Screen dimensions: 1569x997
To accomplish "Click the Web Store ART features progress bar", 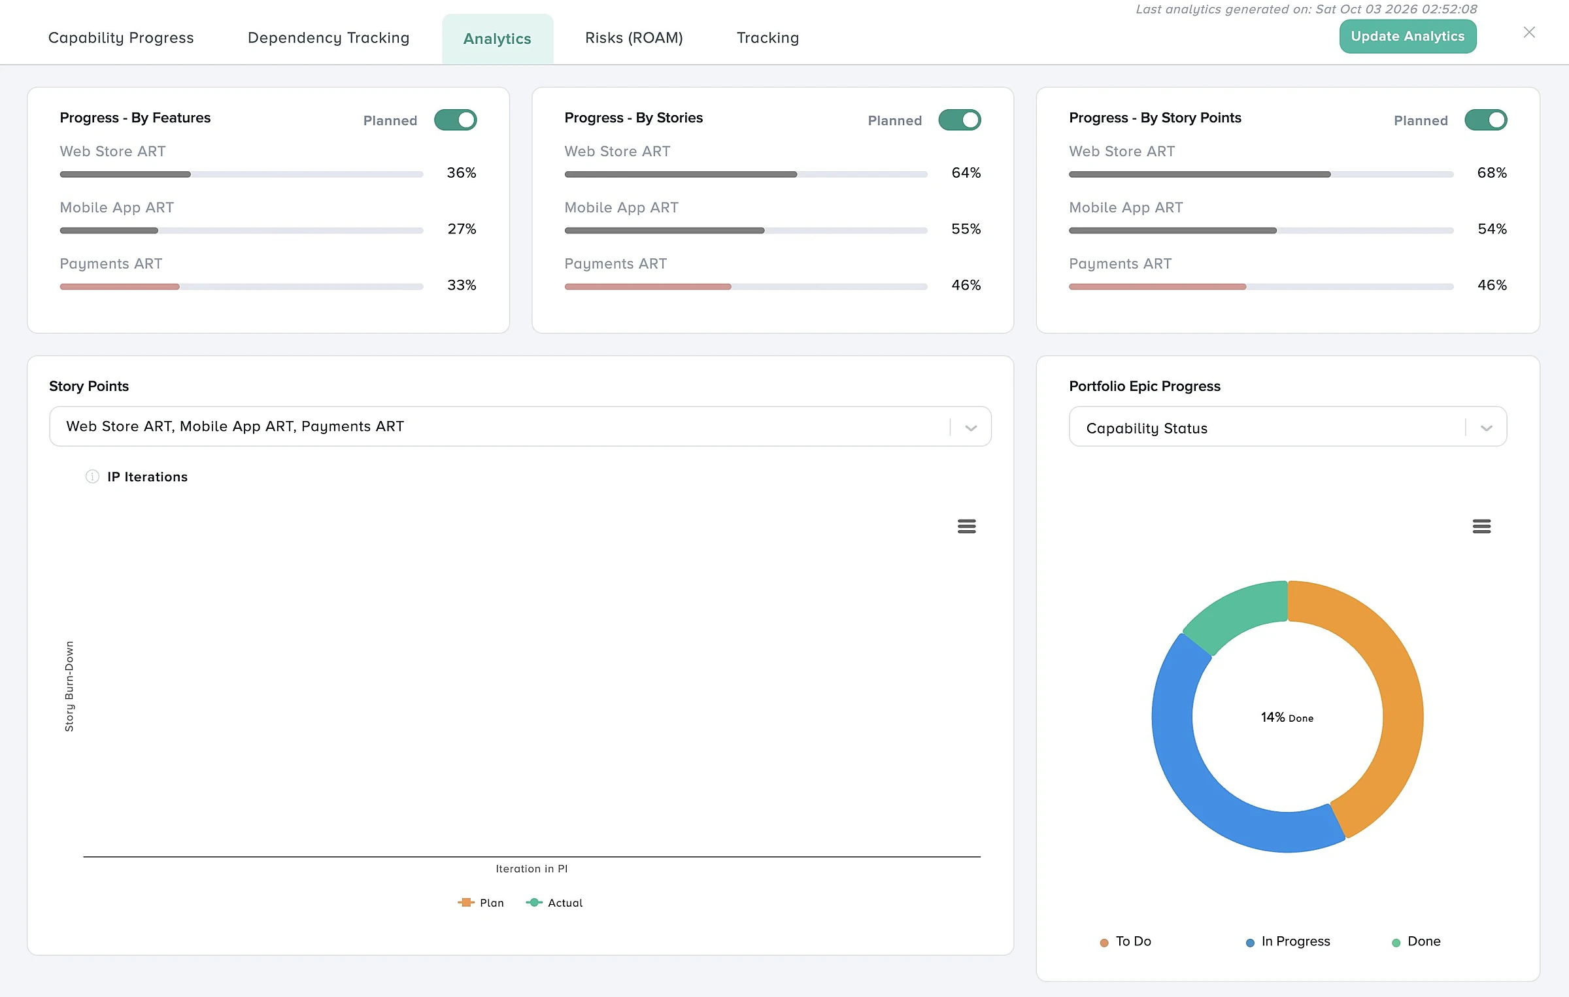I will (x=241, y=175).
